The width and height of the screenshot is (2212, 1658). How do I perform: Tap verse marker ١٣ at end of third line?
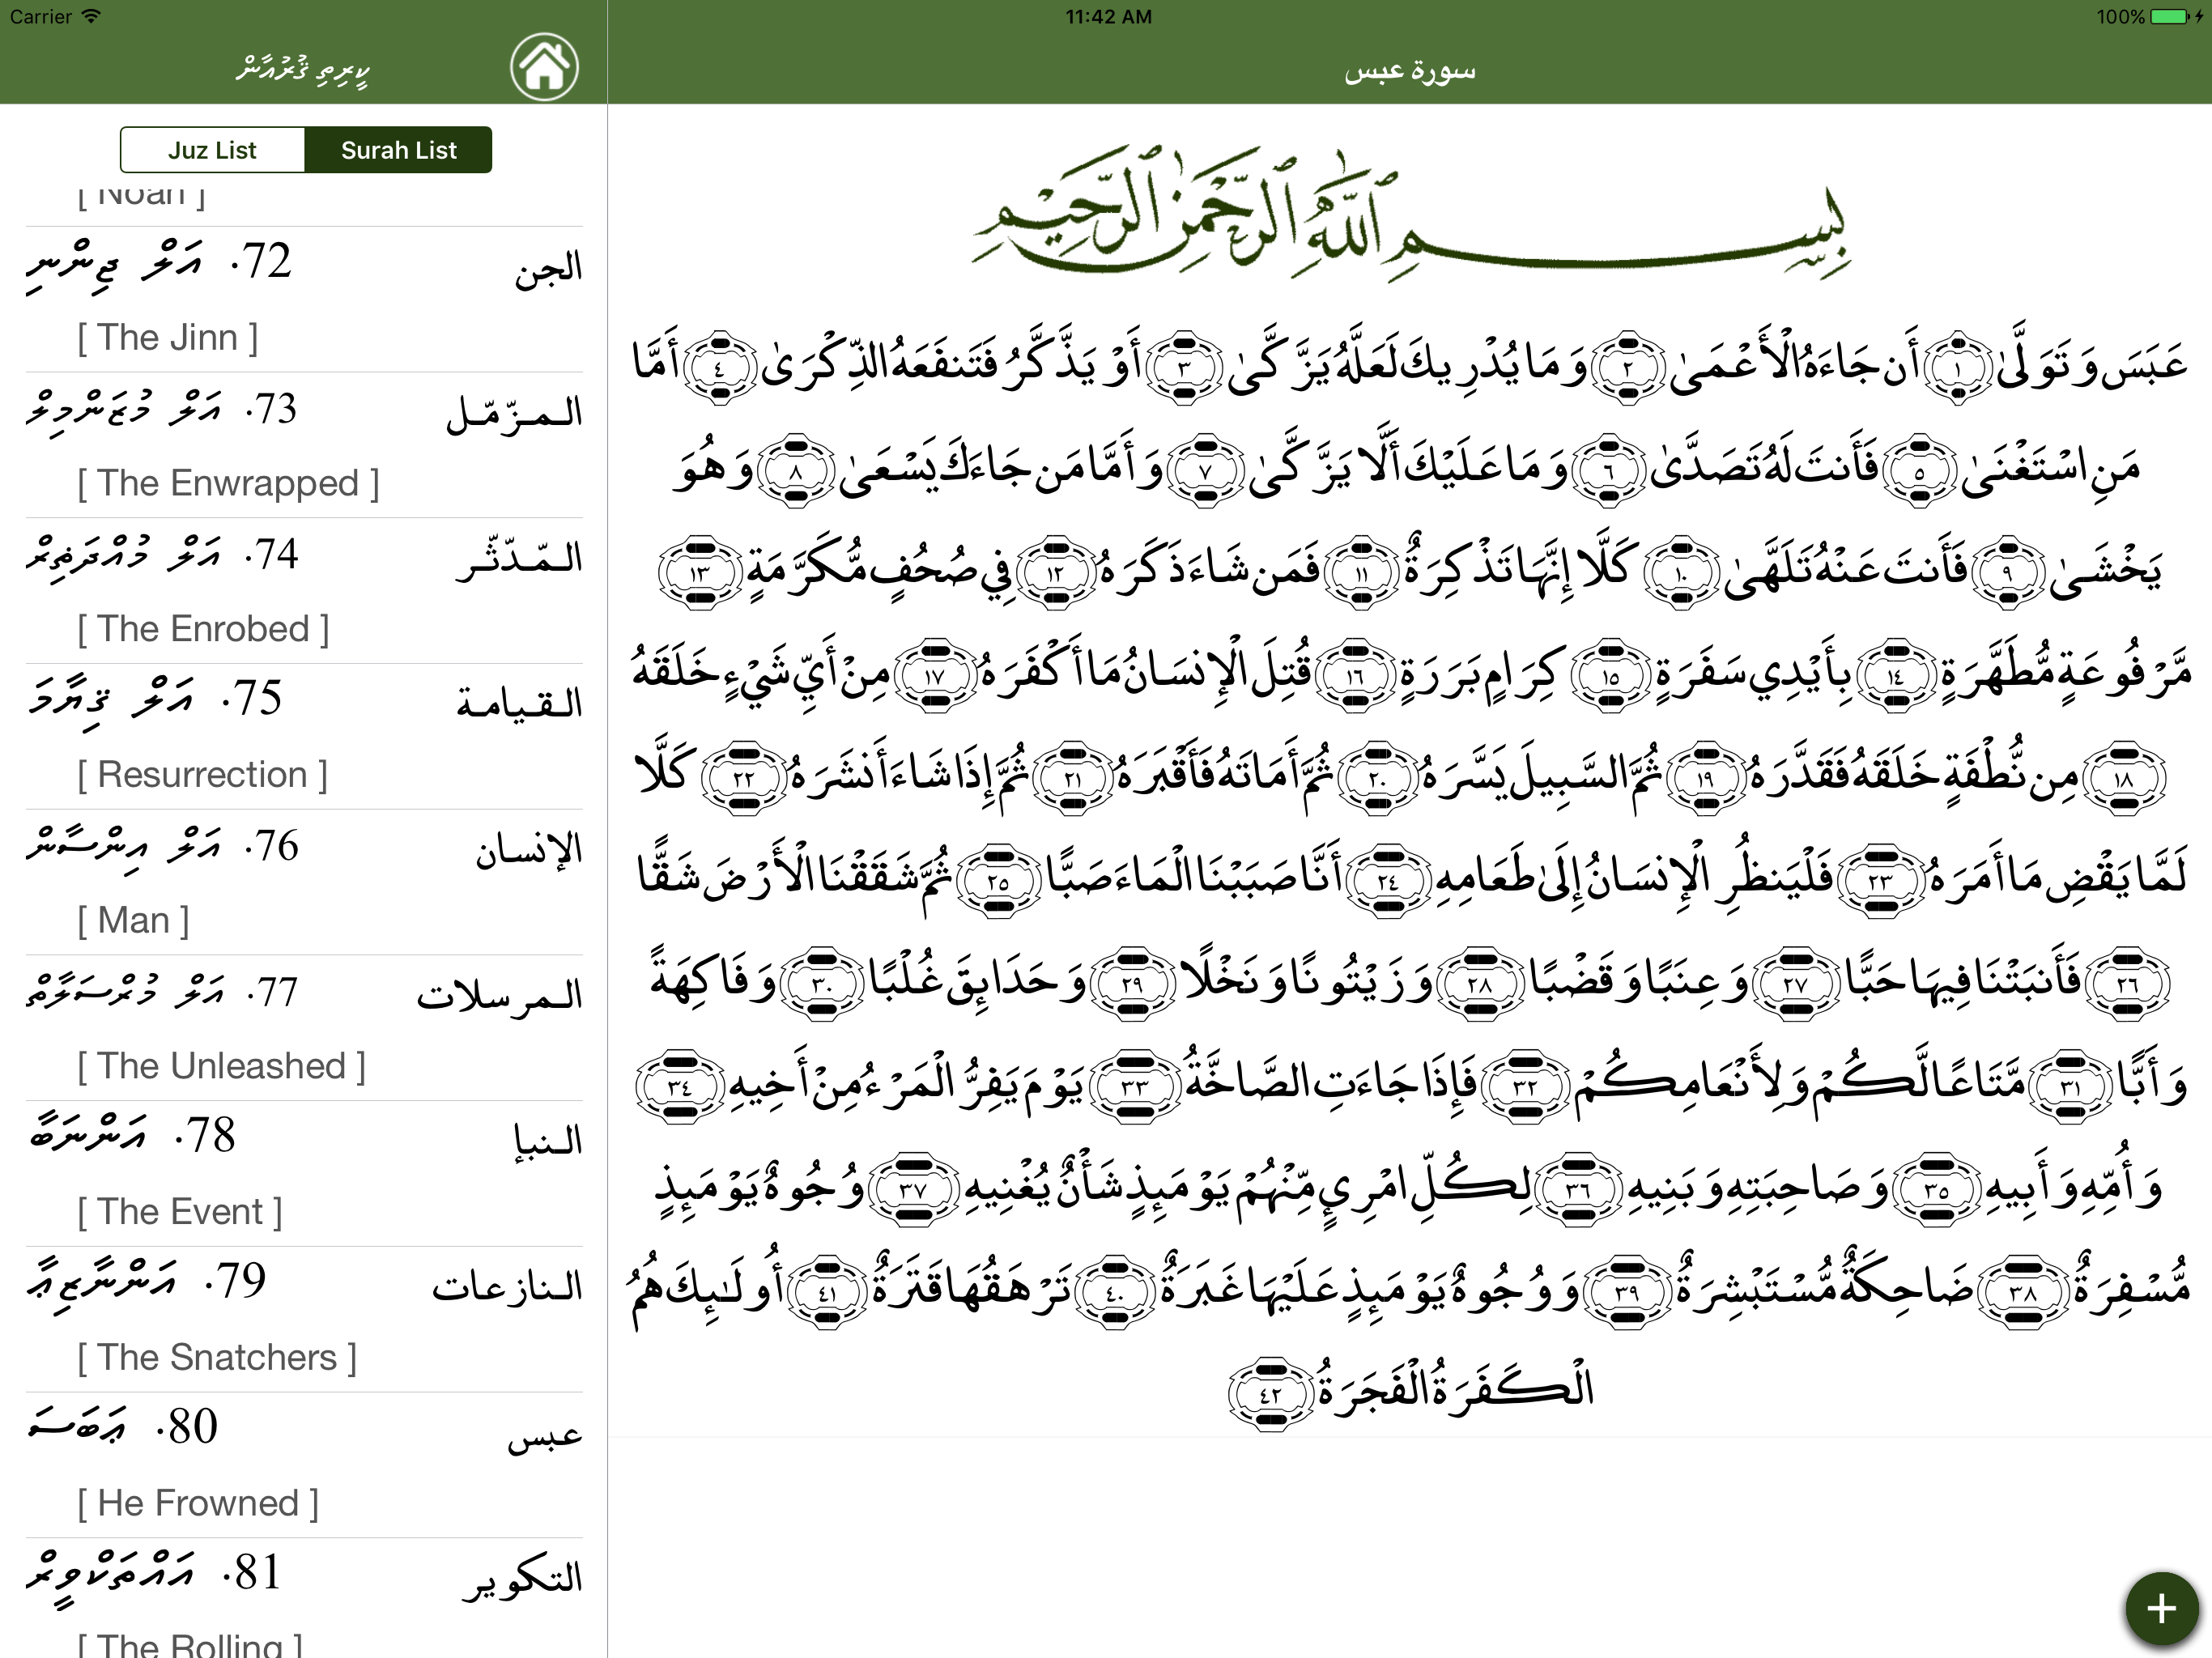[x=700, y=573]
